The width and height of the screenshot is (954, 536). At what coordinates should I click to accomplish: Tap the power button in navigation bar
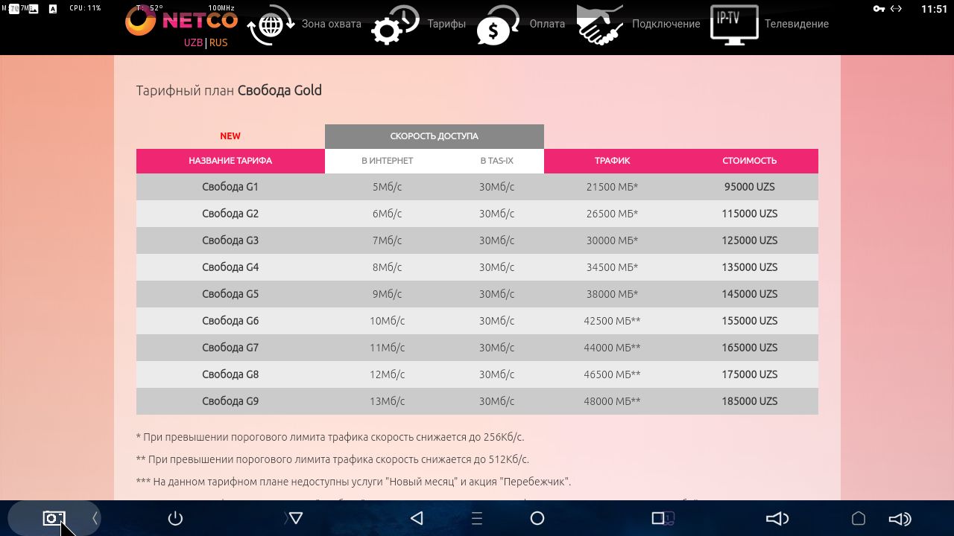175,518
